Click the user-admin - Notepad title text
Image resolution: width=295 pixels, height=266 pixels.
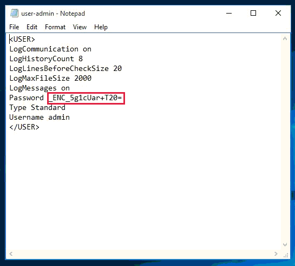click(x=53, y=14)
